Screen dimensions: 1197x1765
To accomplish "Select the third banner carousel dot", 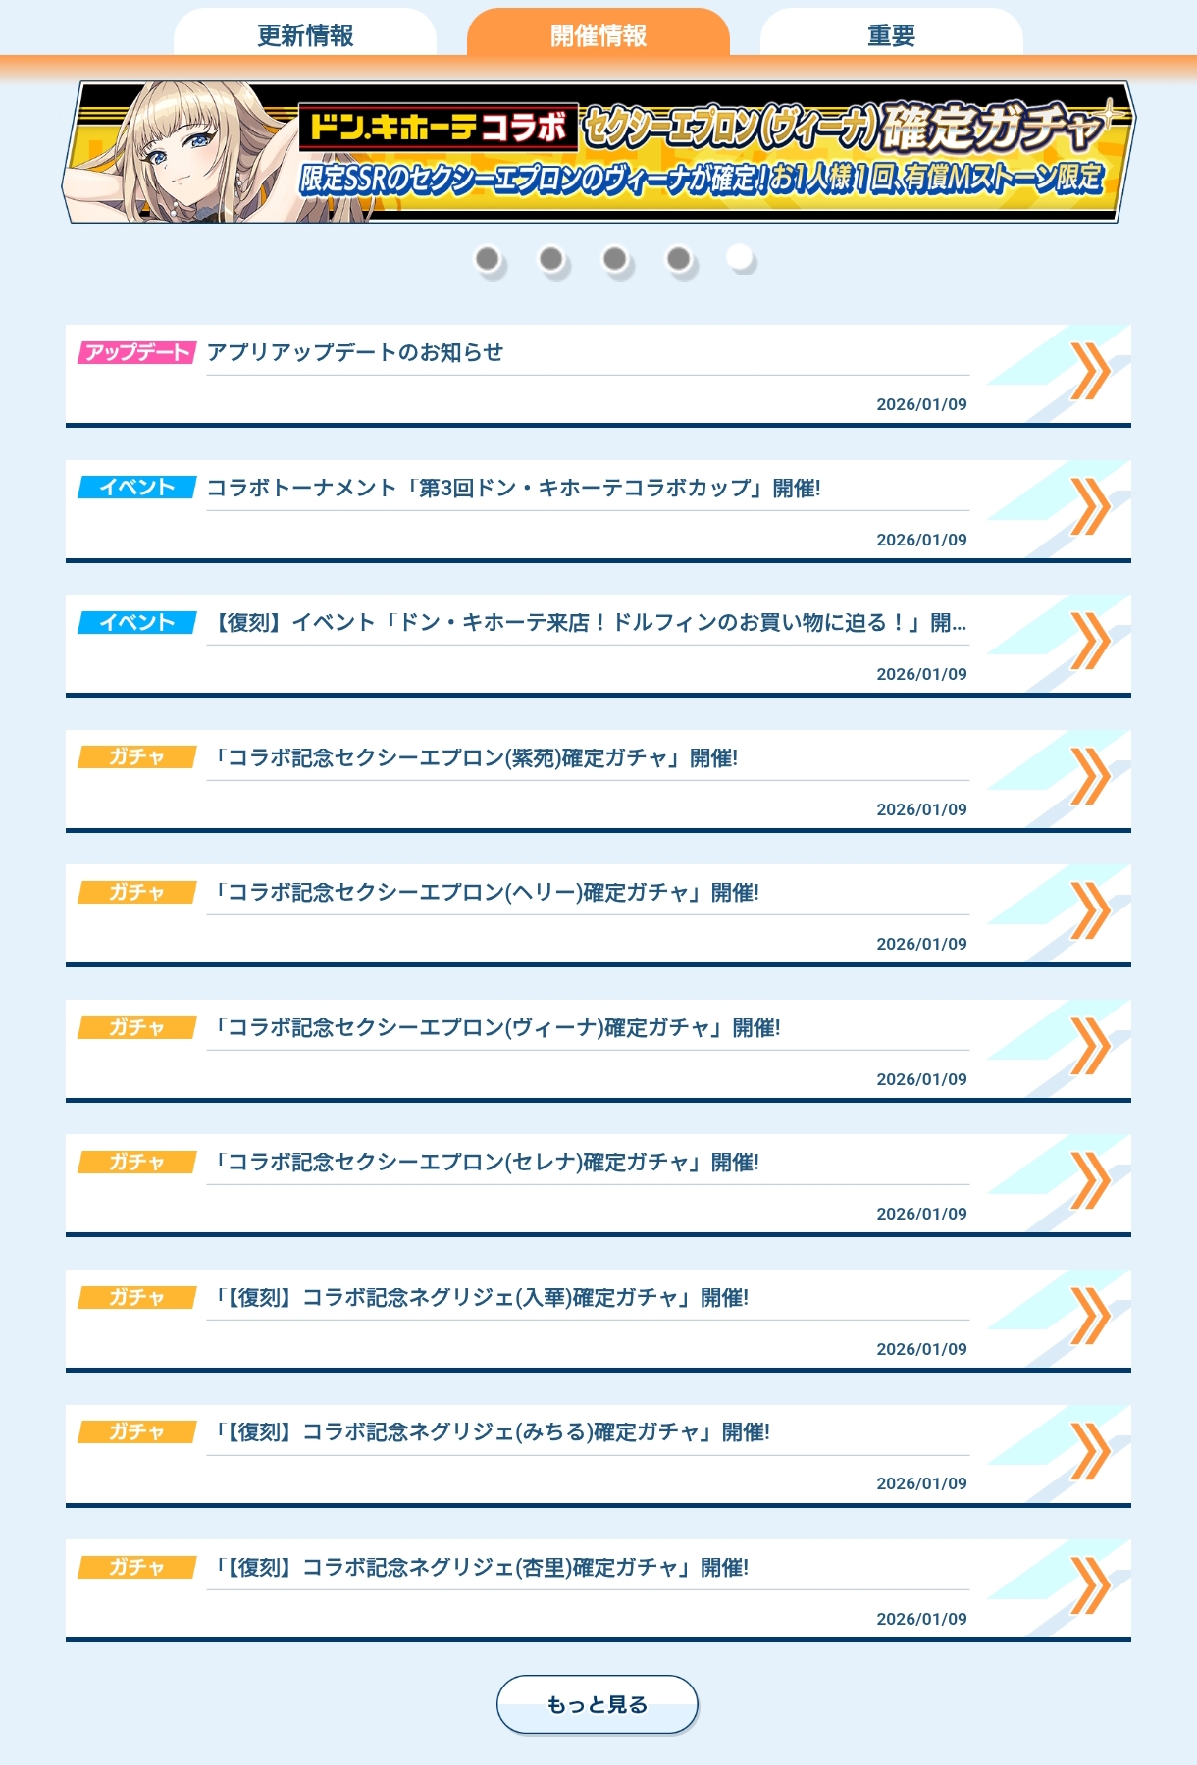I will tap(615, 259).
